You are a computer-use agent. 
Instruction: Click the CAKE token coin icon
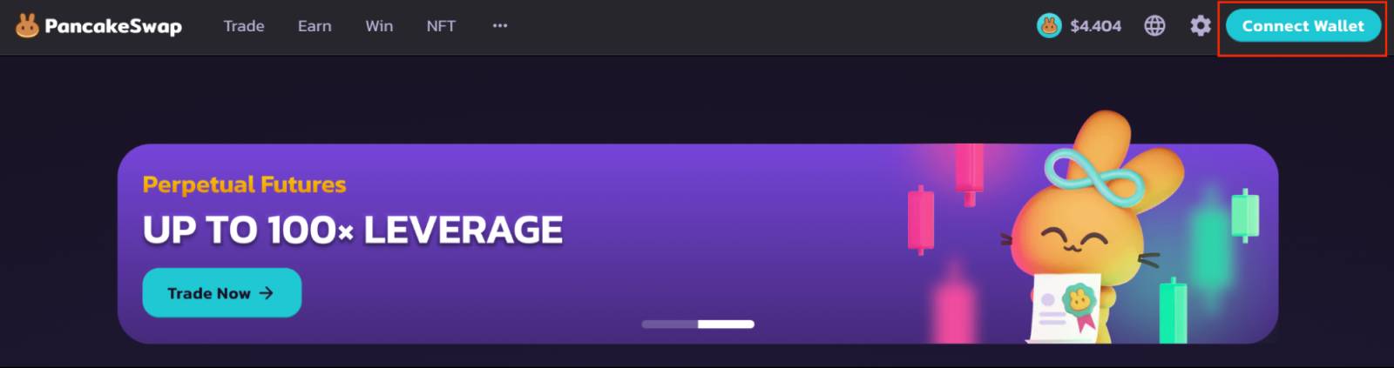[1049, 26]
